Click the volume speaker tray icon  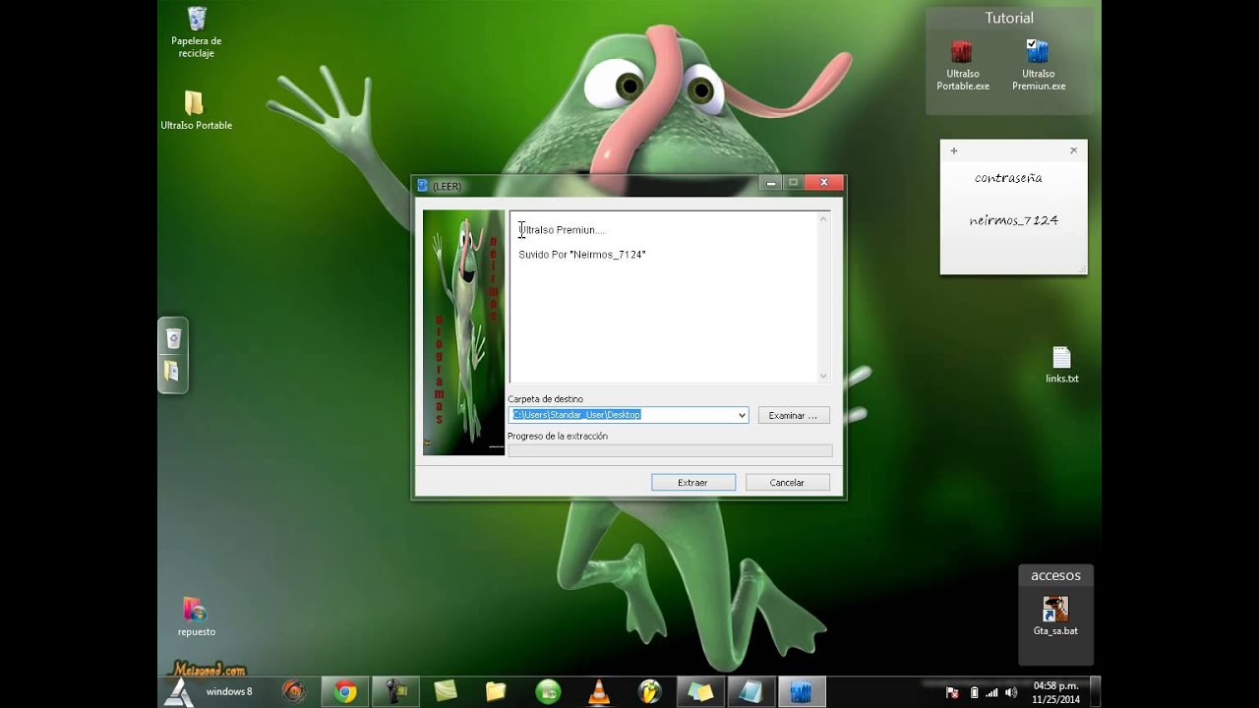click(x=1011, y=692)
